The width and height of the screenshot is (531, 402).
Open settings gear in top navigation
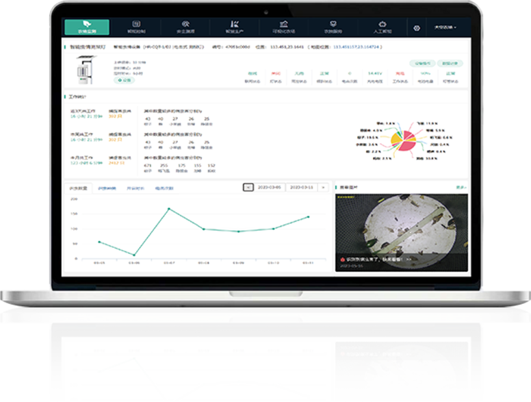pos(417,28)
